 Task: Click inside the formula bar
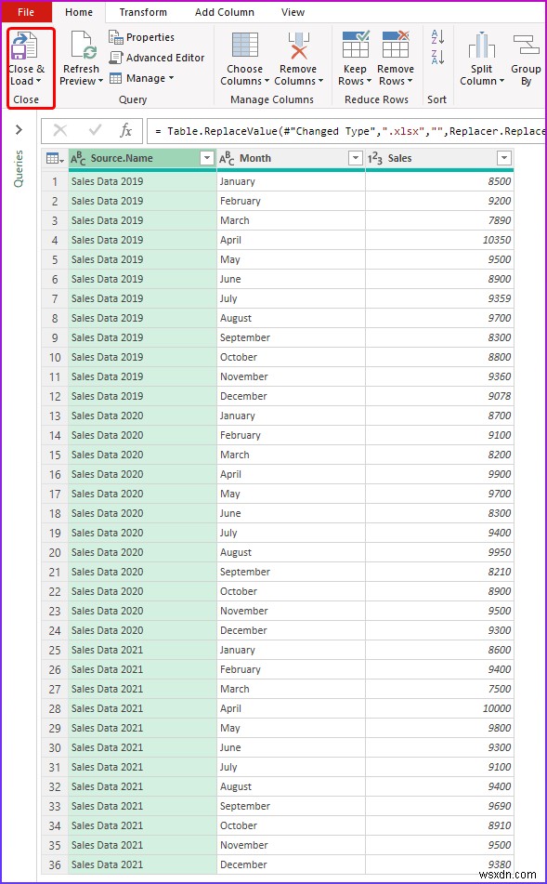(x=325, y=131)
